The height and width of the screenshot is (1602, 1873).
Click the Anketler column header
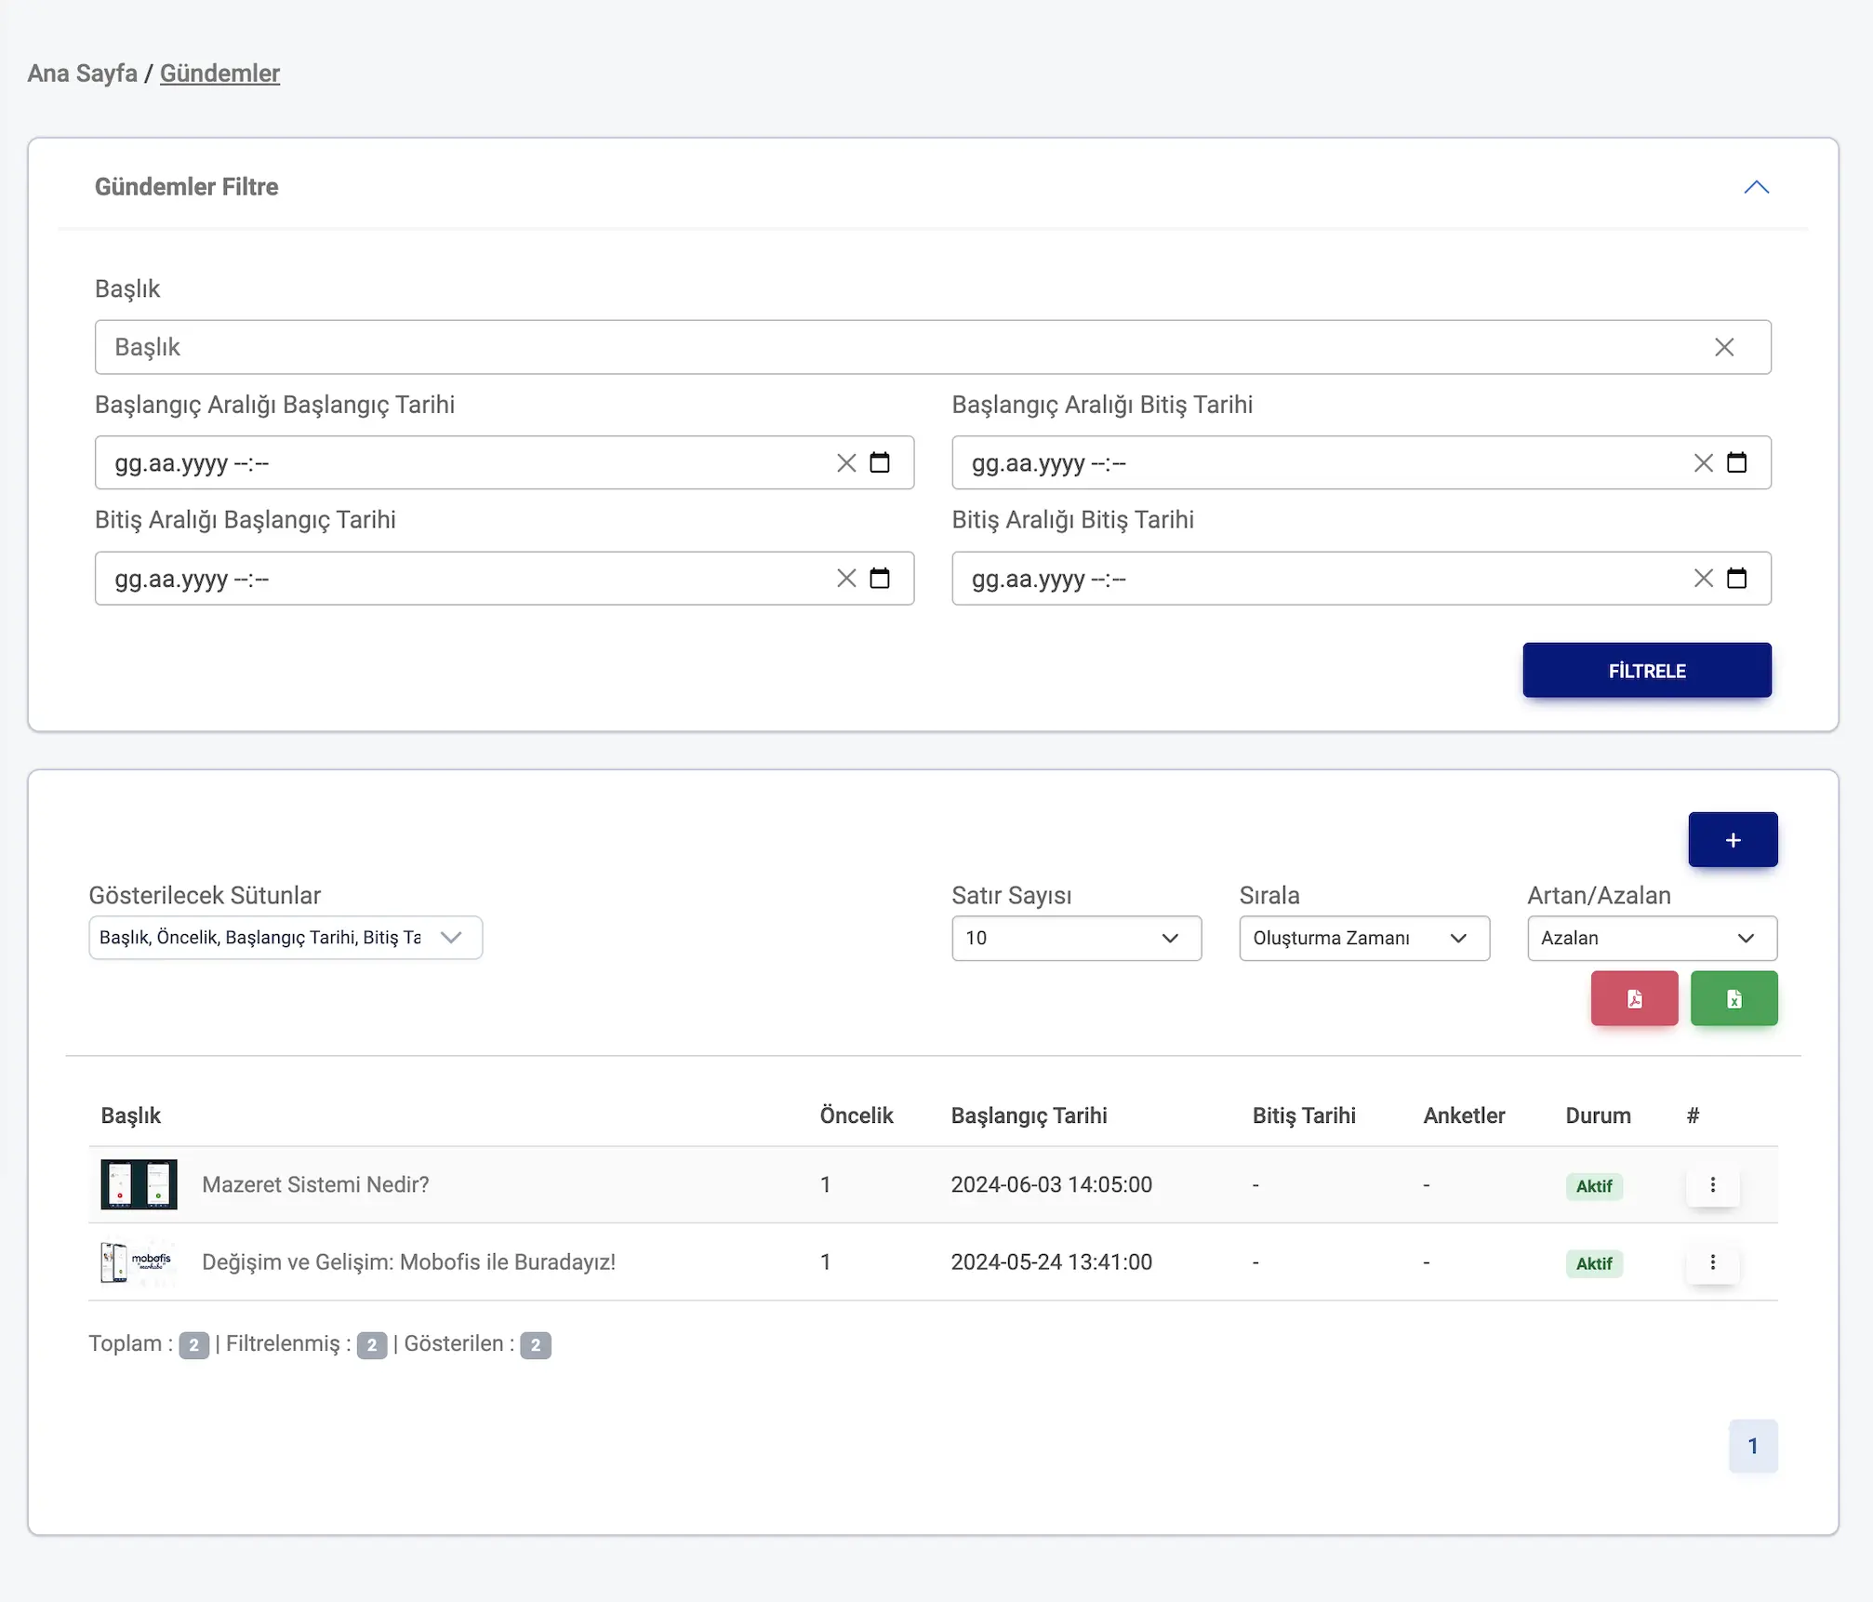pos(1464,1115)
